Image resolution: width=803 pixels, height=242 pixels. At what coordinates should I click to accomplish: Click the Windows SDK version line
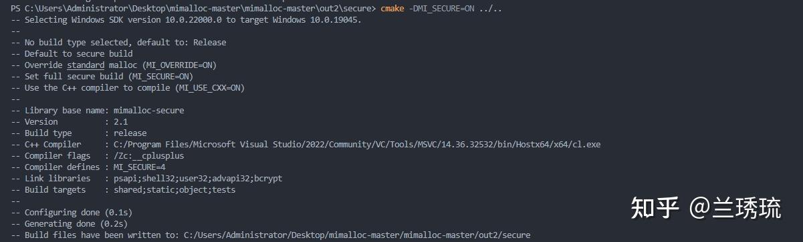(187, 19)
